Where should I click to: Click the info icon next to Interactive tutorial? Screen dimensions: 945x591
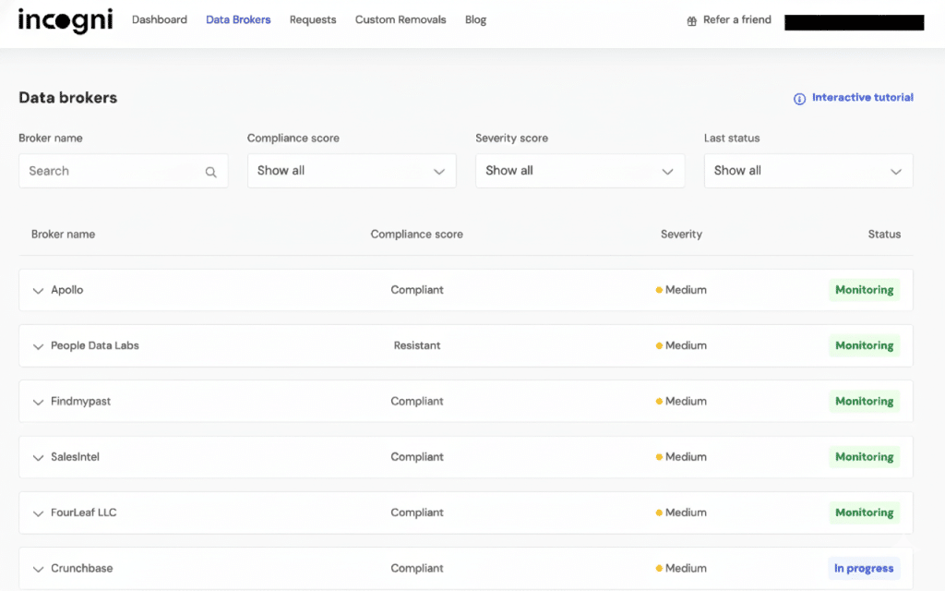798,98
